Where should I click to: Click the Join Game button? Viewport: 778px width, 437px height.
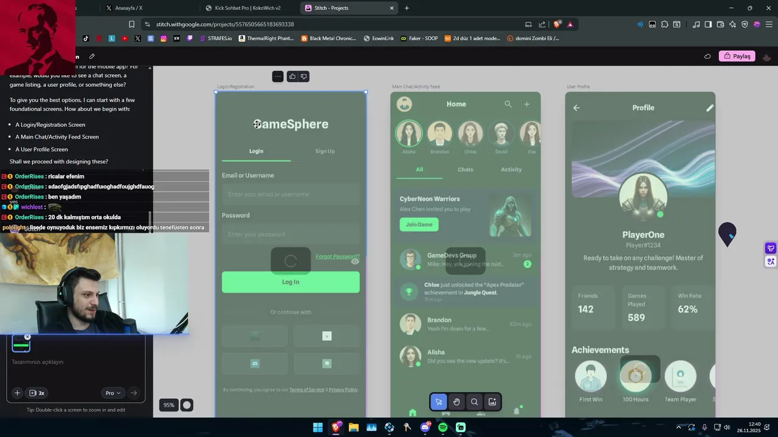point(419,225)
